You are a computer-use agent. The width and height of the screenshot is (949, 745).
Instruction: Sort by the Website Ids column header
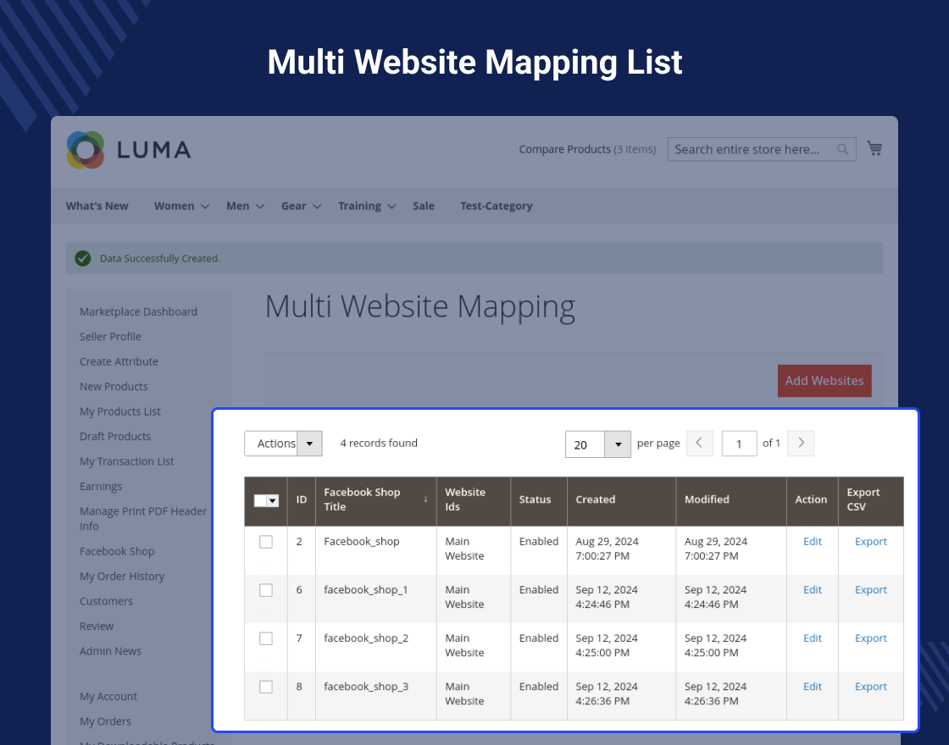(474, 500)
